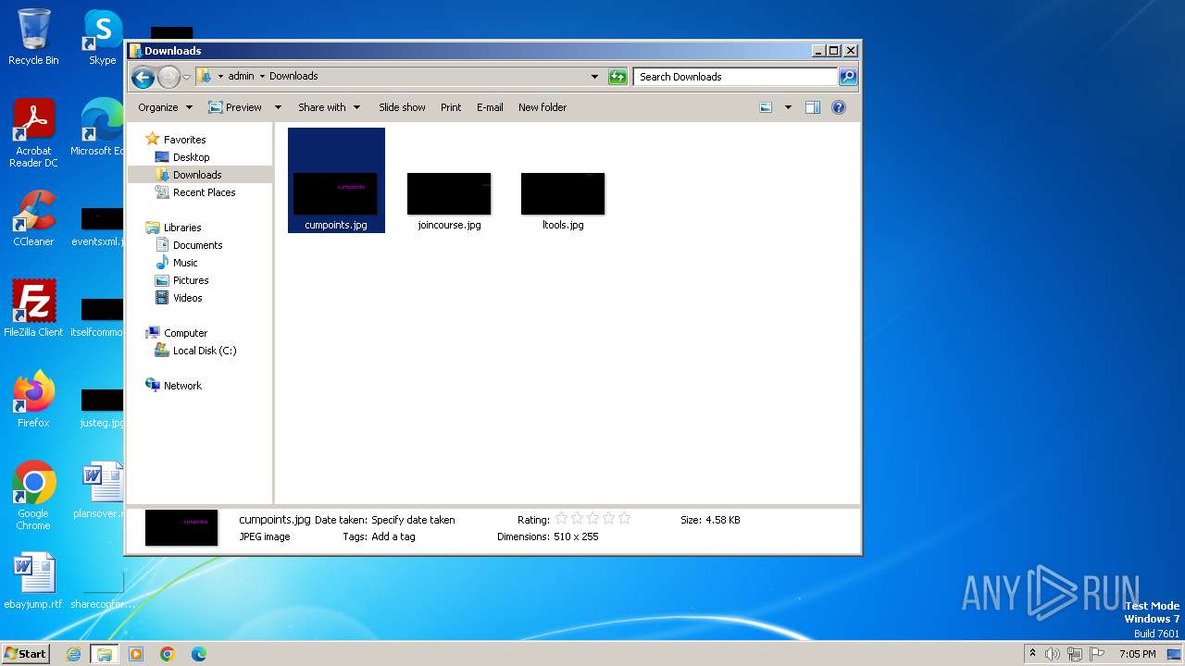Click the search magnifier button
Viewport: 1185px width, 666px height.
tap(847, 77)
